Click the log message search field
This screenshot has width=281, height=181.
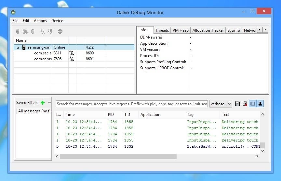tap(132, 104)
